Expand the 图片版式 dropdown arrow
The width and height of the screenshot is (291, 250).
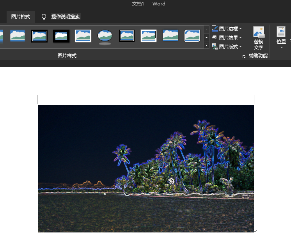tap(240, 47)
